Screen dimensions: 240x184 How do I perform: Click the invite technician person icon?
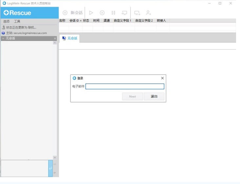tap(149, 13)
